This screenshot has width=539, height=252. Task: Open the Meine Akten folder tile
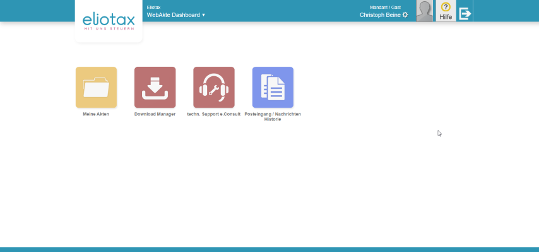click(96, 87)
